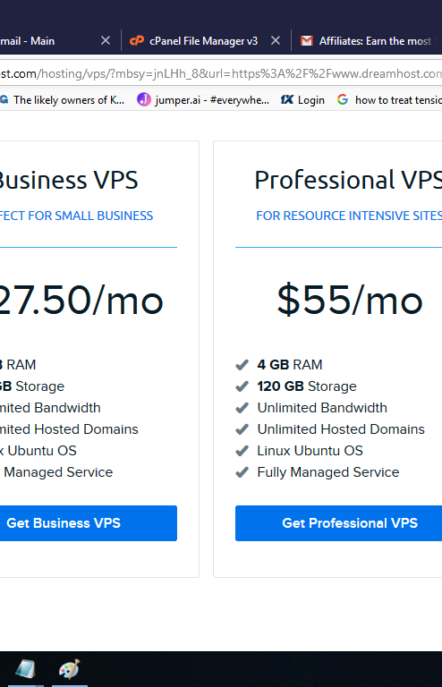The image size is (442, 687).
Task: Click the cPanel logo icon on tab
Action: [x=137, y=41]
